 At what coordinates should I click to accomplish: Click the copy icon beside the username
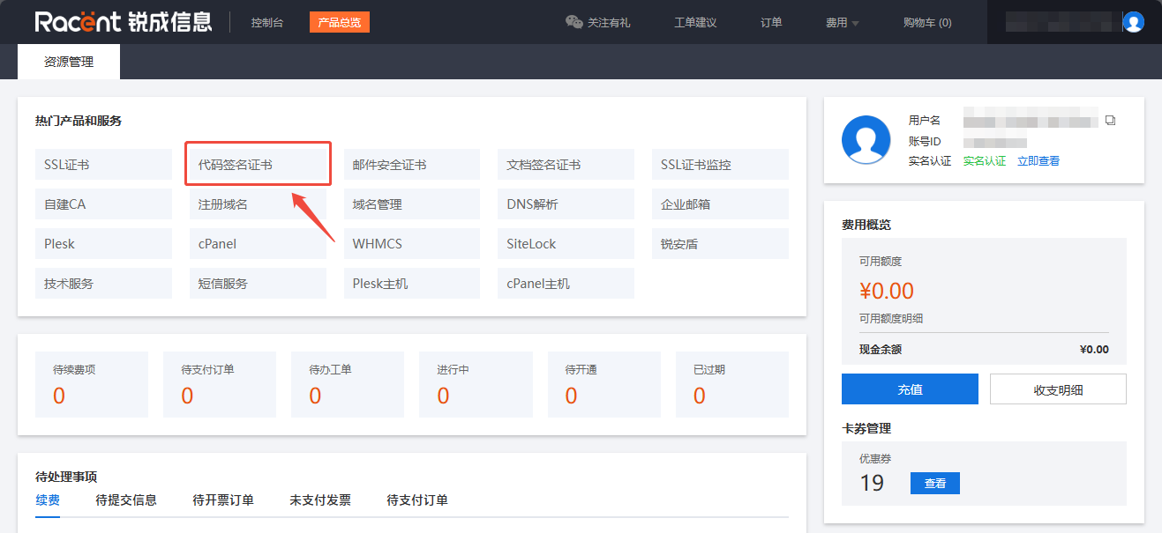(x=1110, y=119)
